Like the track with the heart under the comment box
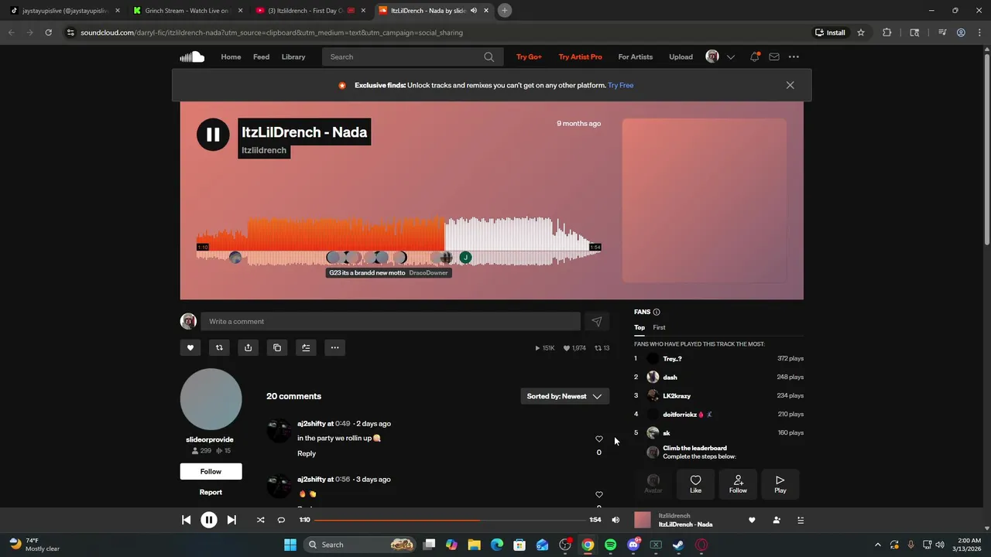The image size is (991, 557). click(x=190, y=347)
